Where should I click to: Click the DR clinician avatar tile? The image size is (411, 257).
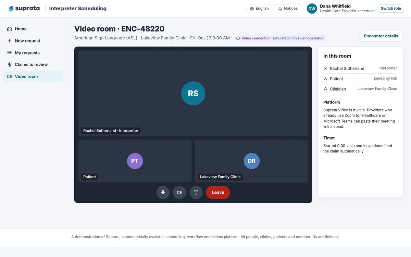pyautogui.click(x=252, y=161)
